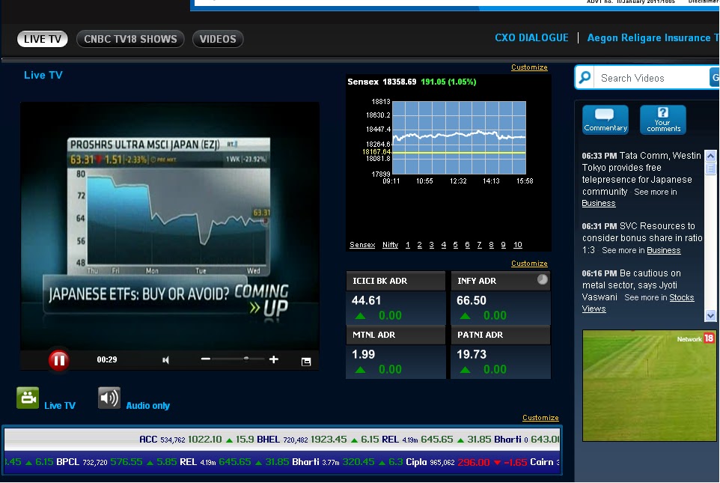Open the Your comments icon
720x483 pixels.
tap(663, 120)
